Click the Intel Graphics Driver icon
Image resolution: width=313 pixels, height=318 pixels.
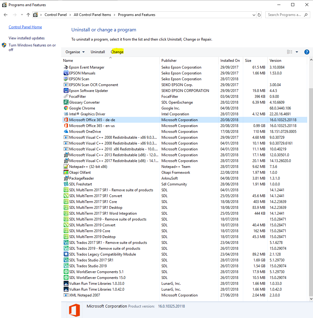pyautogui.click(x=66, y=114)
